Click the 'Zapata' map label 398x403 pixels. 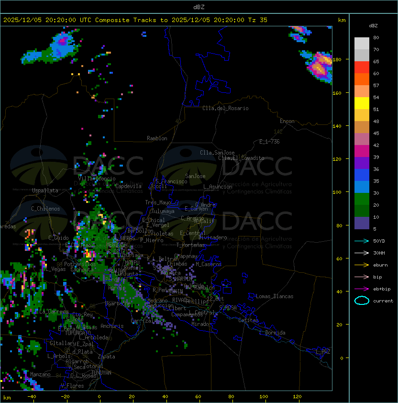click(x=106, y=357)
